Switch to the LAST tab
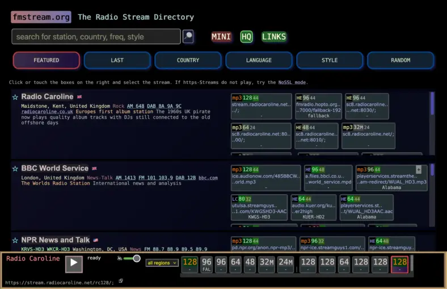Image resolution: width=447 pixels, height=289 pixels. pos(117,60)
